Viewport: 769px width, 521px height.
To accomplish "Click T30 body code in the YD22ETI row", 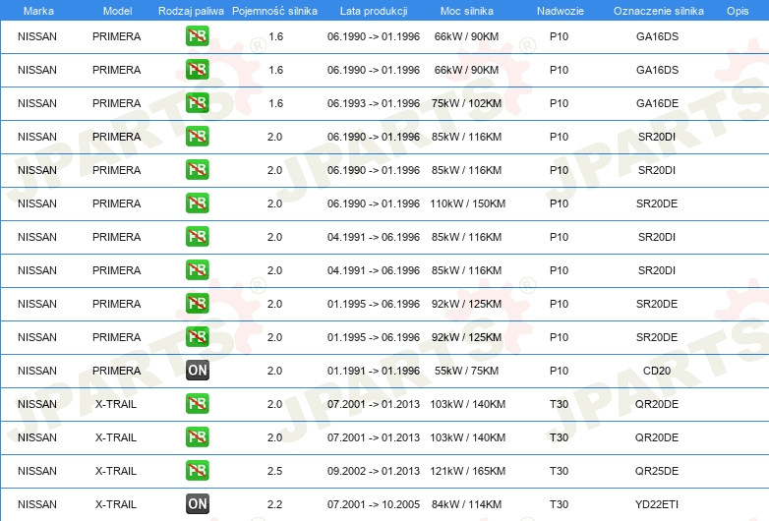I will (559, 504).
